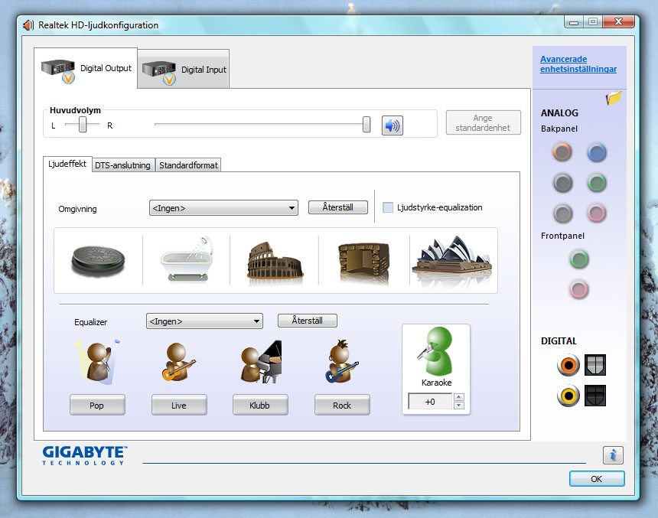Click the main volume slider handle
Image resolution: width=658 pixels, height=518 pixels.
[x=366, y=125]
